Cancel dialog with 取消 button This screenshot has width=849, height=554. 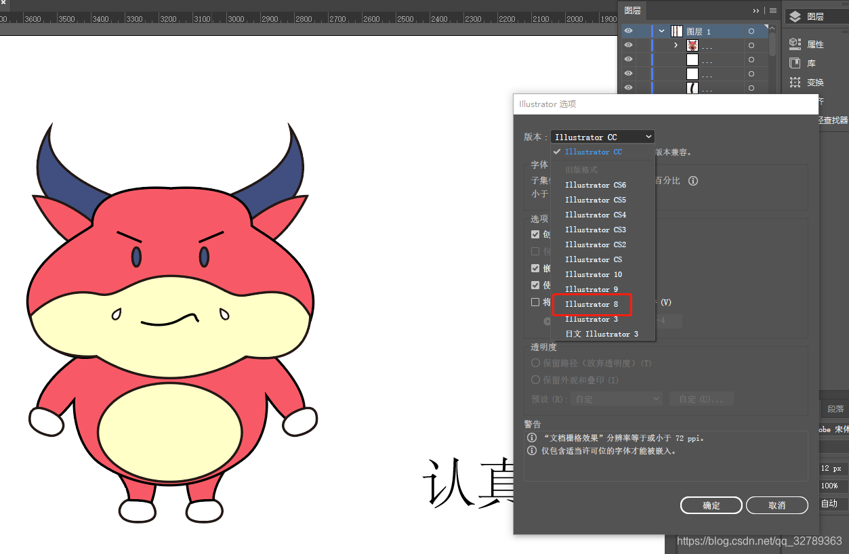pyautogui.click(x=777, y=505)
